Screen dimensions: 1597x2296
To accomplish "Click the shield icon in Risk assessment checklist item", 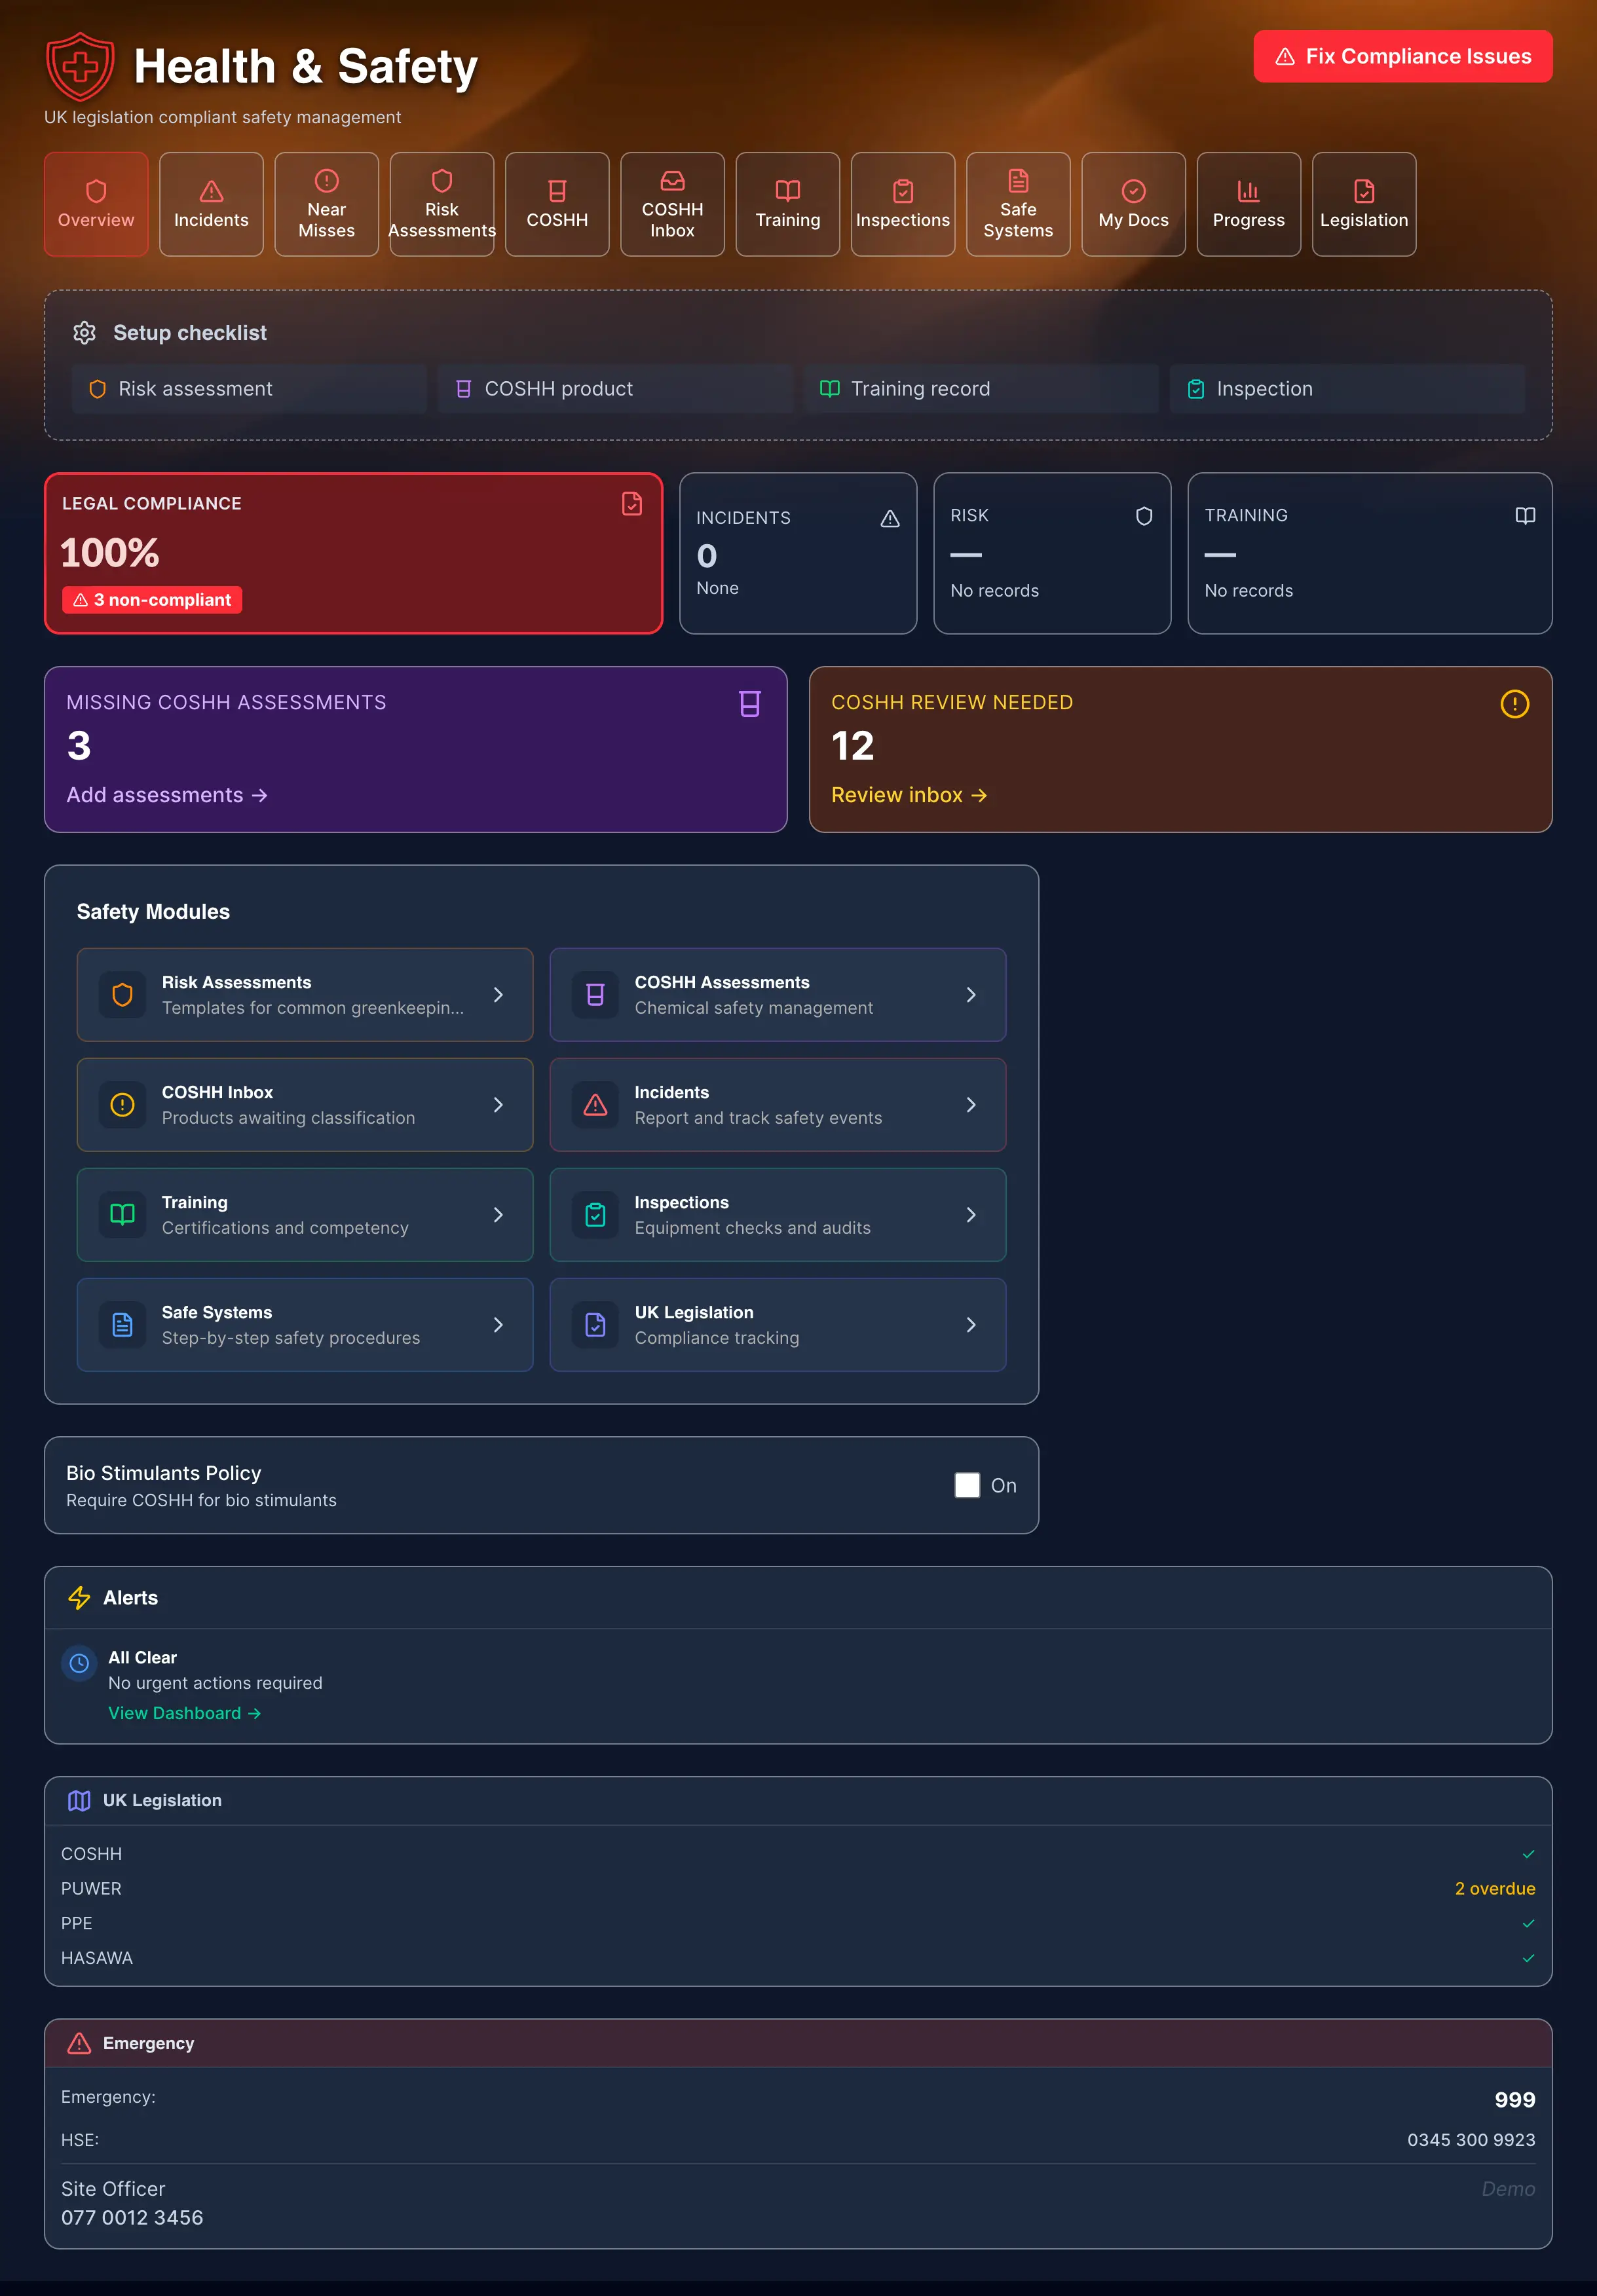I will (x=97, y=389).
